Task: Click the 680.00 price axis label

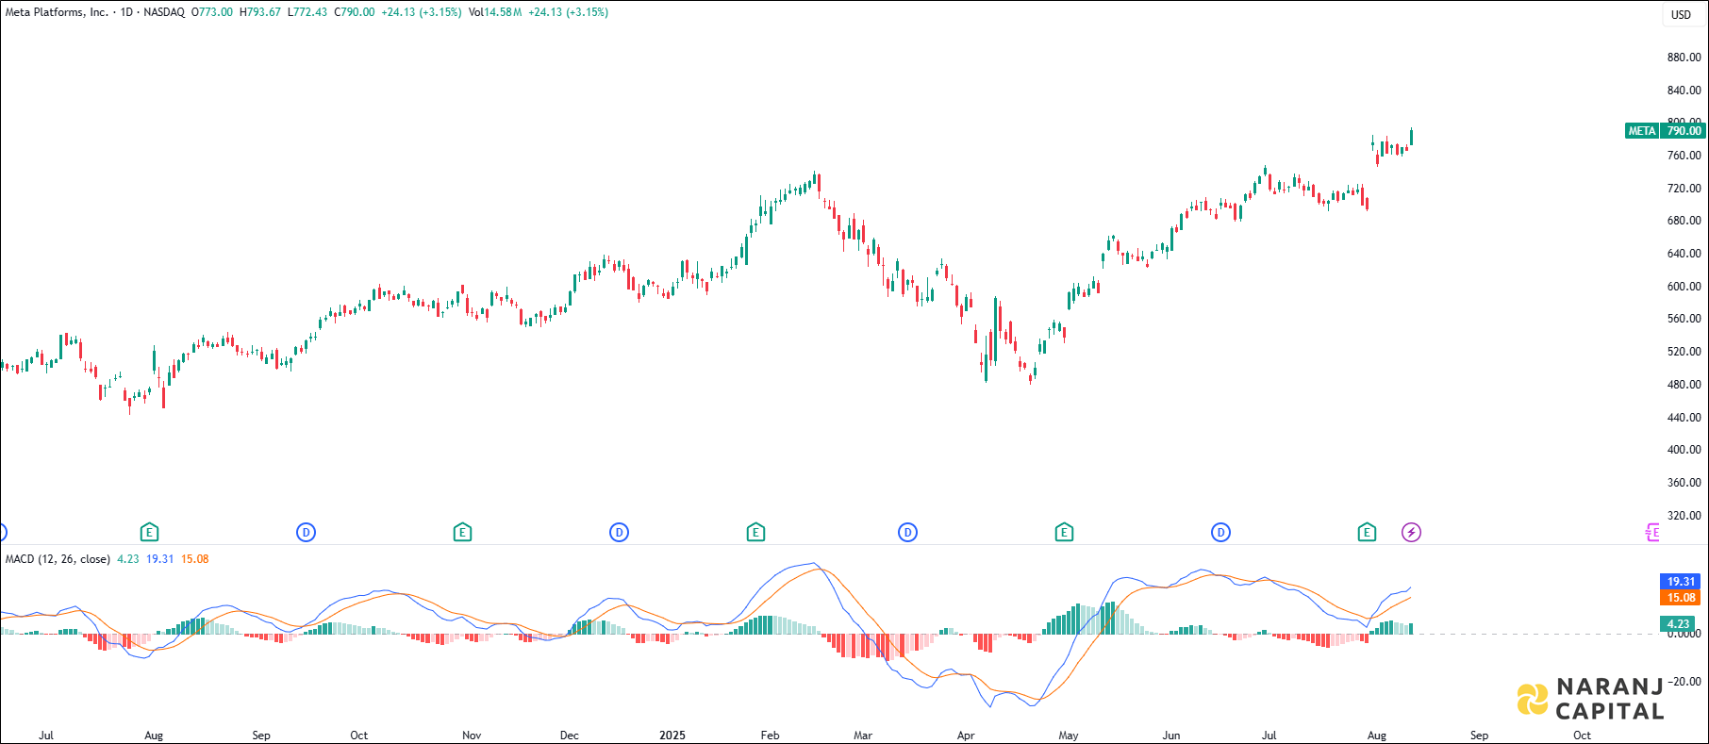Action: click(x=1684, y=221)
